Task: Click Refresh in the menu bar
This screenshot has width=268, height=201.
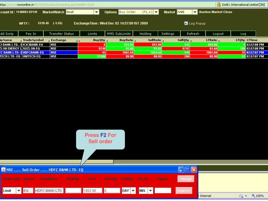Action: point(193,34)
